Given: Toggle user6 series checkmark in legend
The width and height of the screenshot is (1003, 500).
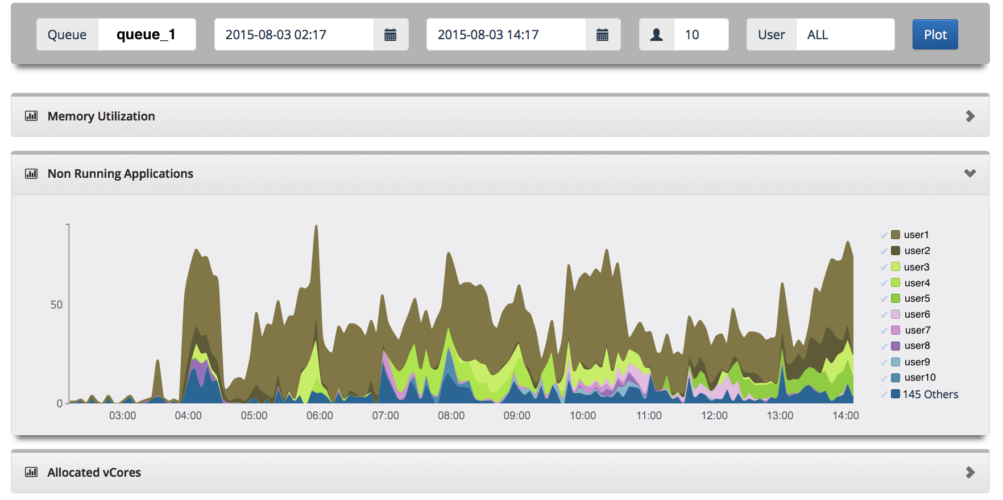Looking at the screenshot, I should [884, 315].
